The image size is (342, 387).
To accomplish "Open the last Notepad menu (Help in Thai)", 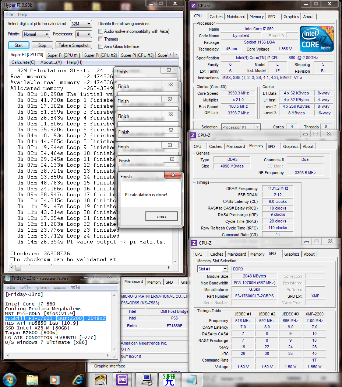I will 75,288.
